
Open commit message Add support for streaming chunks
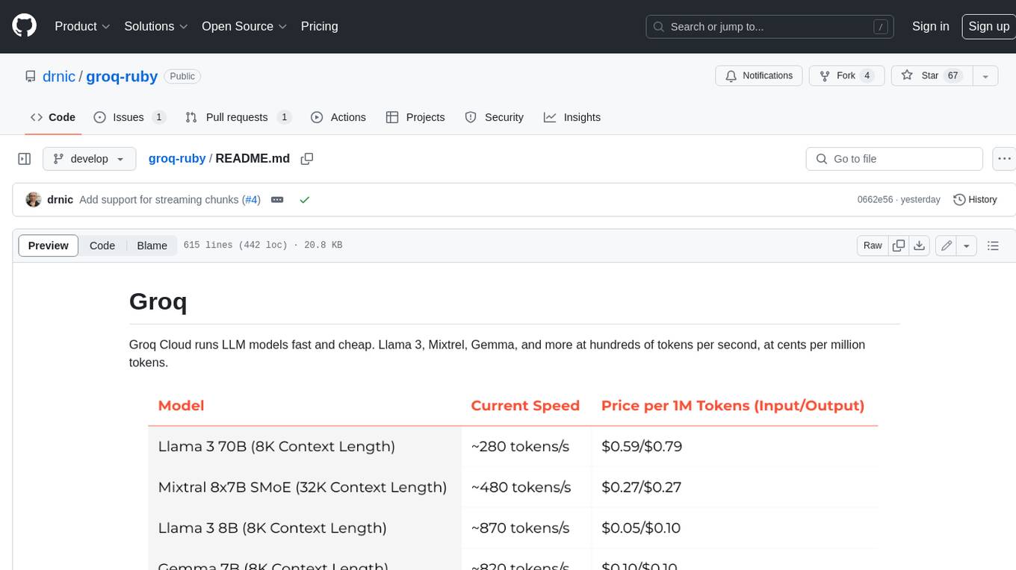pos(159,200)
